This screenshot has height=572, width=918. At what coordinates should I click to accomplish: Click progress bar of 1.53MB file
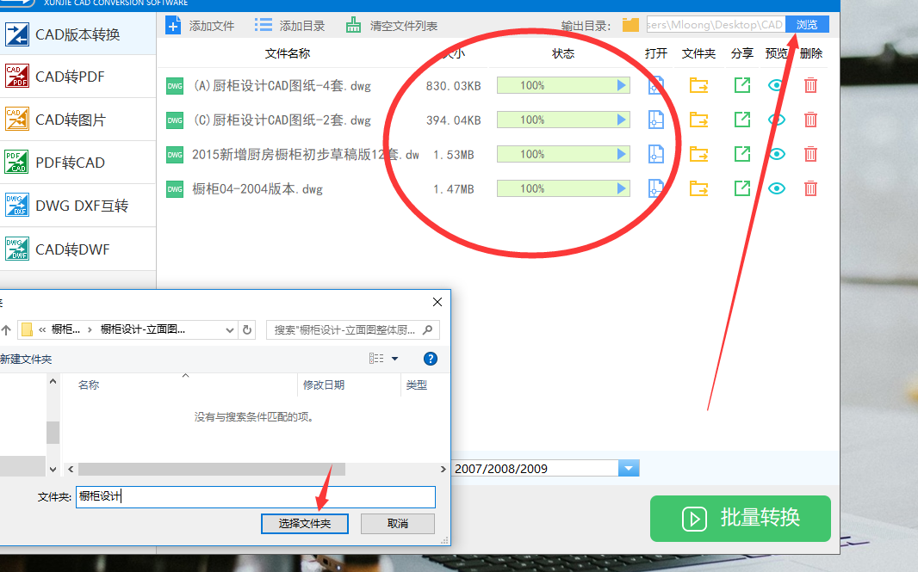[x=563, y=155]
